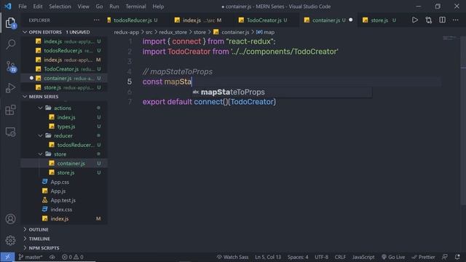Viewport: 466px width, 262px height.
Task: Open the Extensions view
Action: coord(10,110)
